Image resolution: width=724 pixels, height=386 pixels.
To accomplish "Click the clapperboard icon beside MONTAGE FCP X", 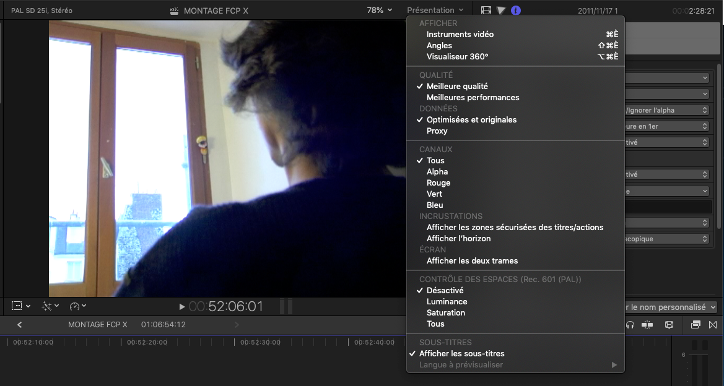I will (x=174, y=11).
